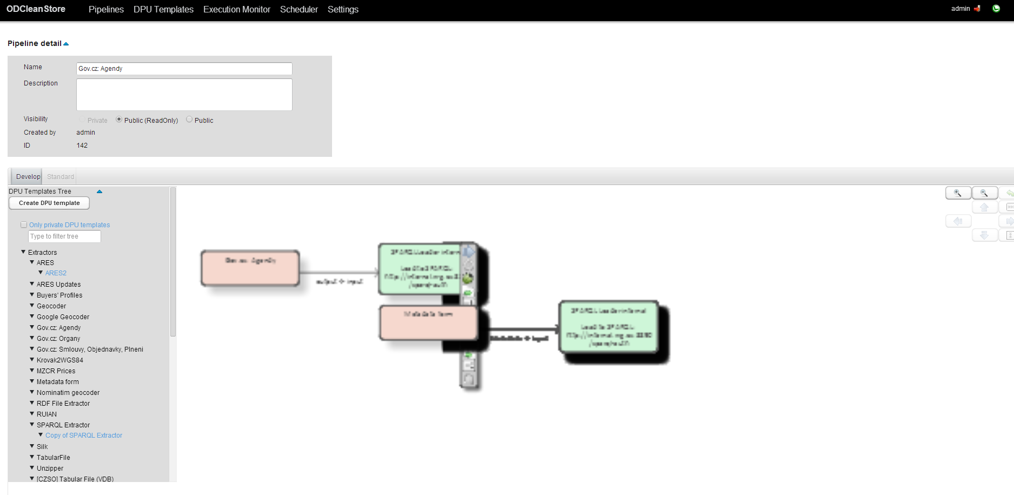Viewport: 1014px width, 495px height.
Task: Focus the Description text area
Action: click(184, 95)
